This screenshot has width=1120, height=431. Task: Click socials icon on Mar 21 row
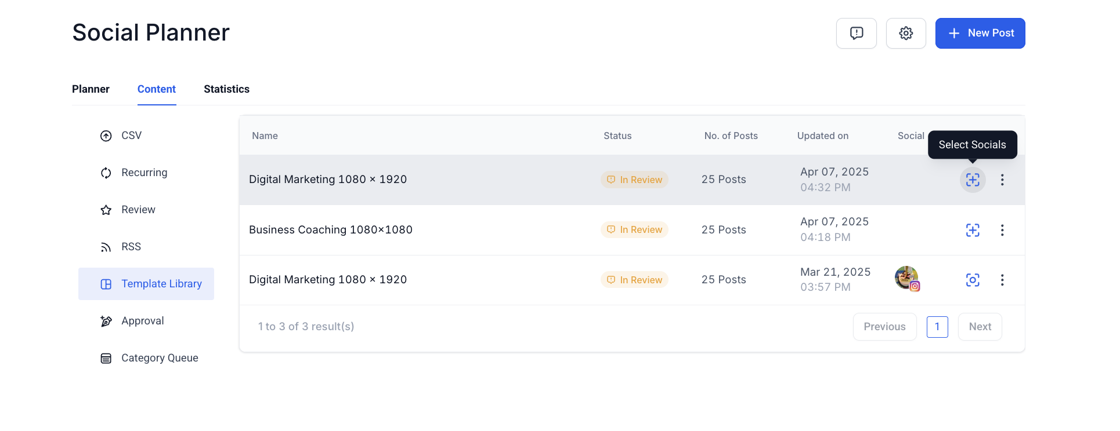[973, 280]
